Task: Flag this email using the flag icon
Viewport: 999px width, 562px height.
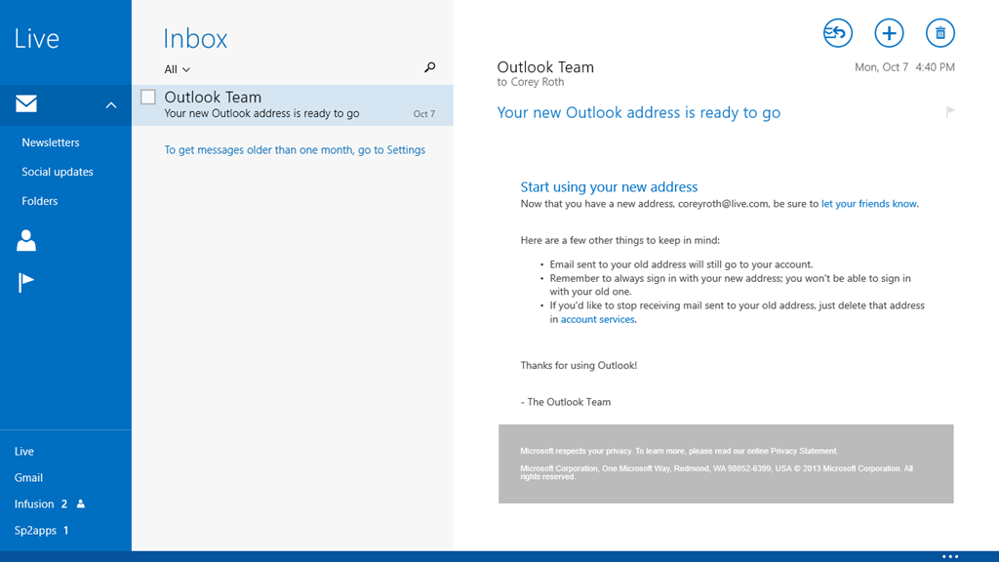Action: 950,112
